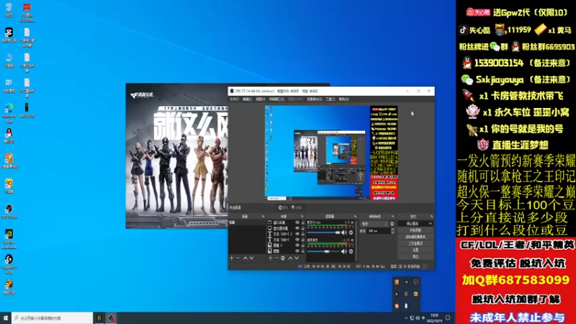Open the 停靠窗口(D) Docks menu
This screenshot has height=324, width=576.
[x=276, y=99]
